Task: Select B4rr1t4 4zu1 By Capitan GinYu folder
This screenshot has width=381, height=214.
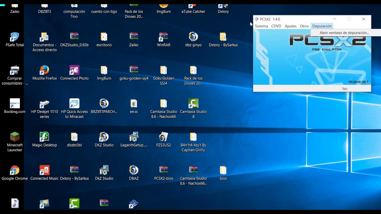Action: (x=193, y=142)
